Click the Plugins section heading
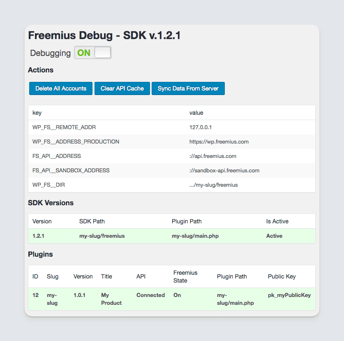Image resolution: width=344 pixels, height=341 pixels. [40, 254]
